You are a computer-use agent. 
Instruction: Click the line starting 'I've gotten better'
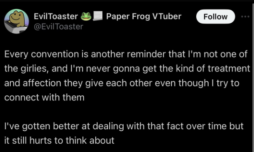[124, 126]
